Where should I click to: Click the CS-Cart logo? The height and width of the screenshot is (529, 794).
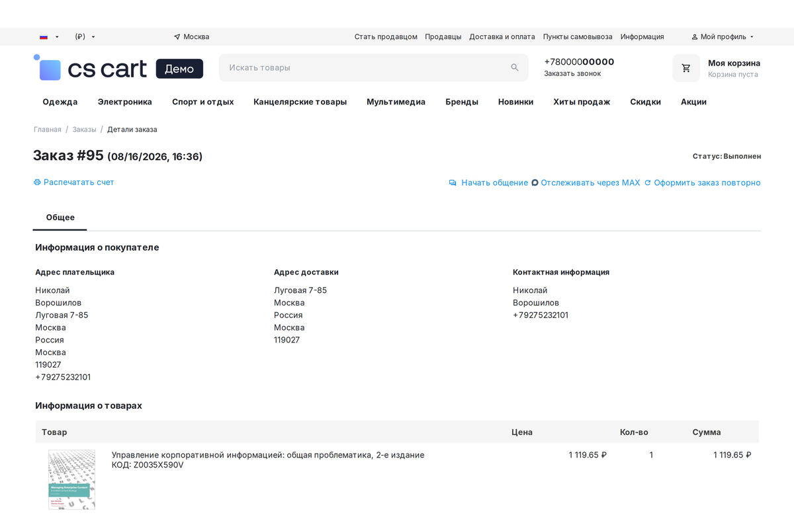click(x=118, y=68)
